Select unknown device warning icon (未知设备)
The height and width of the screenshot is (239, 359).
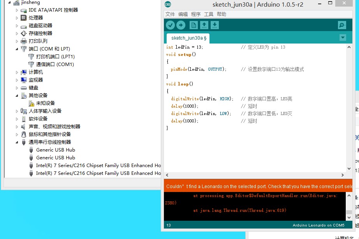click(32, 103)
